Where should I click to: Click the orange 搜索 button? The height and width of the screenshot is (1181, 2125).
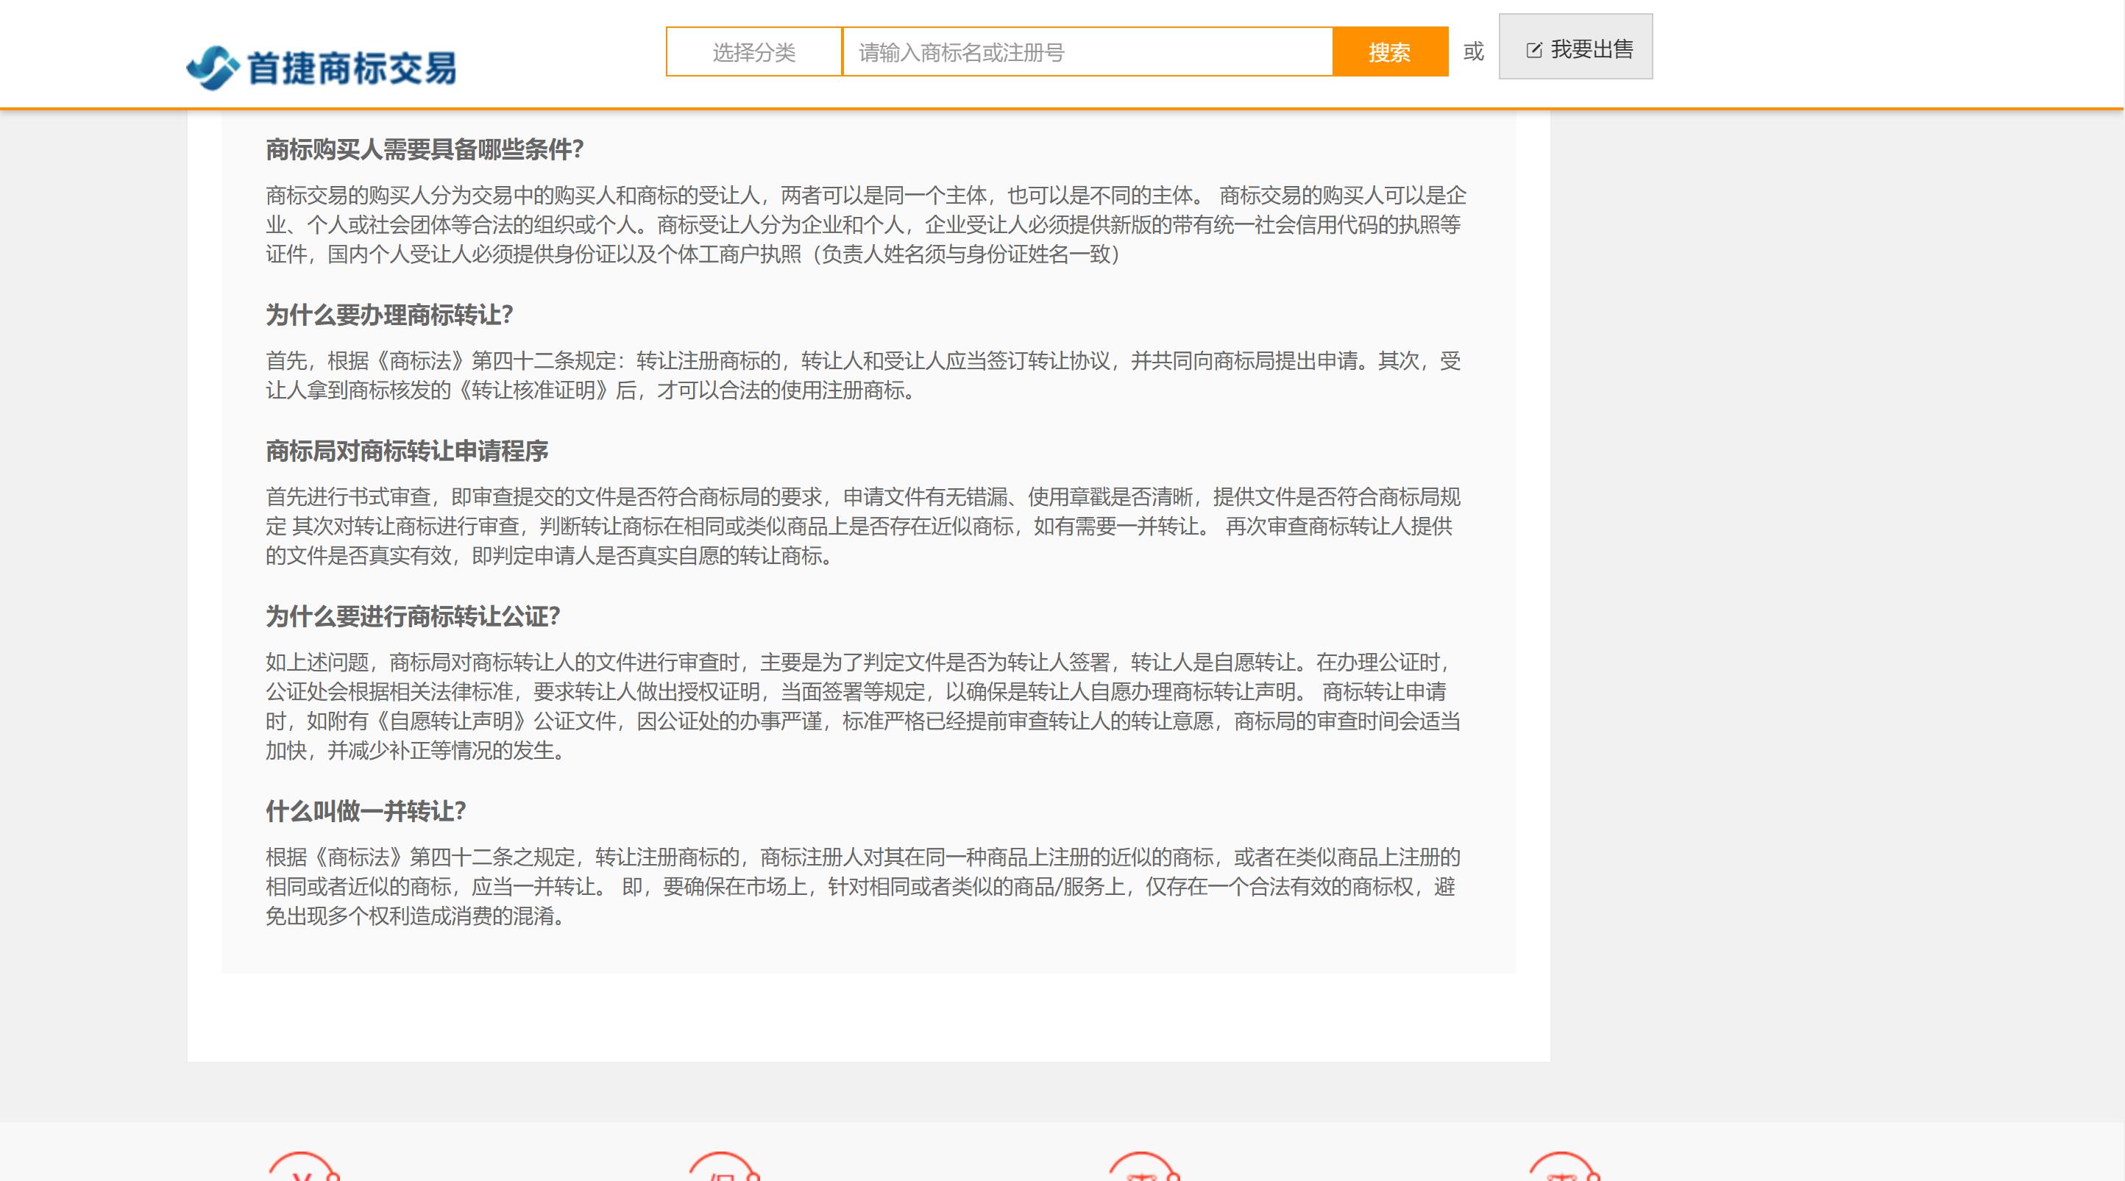[1390, 52]
